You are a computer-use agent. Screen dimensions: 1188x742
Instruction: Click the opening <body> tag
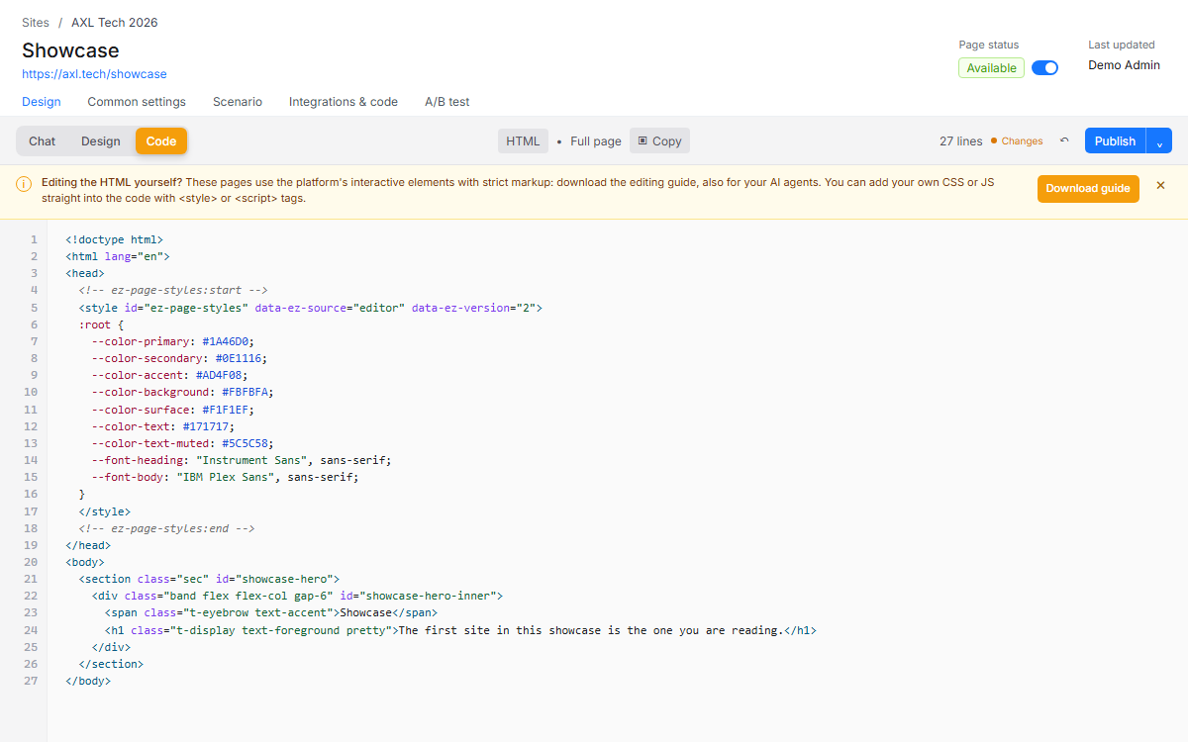(85, 562)
